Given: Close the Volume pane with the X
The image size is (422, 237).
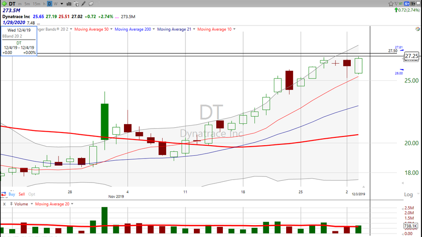Looking at the screenshot, I should click(4, 204).
